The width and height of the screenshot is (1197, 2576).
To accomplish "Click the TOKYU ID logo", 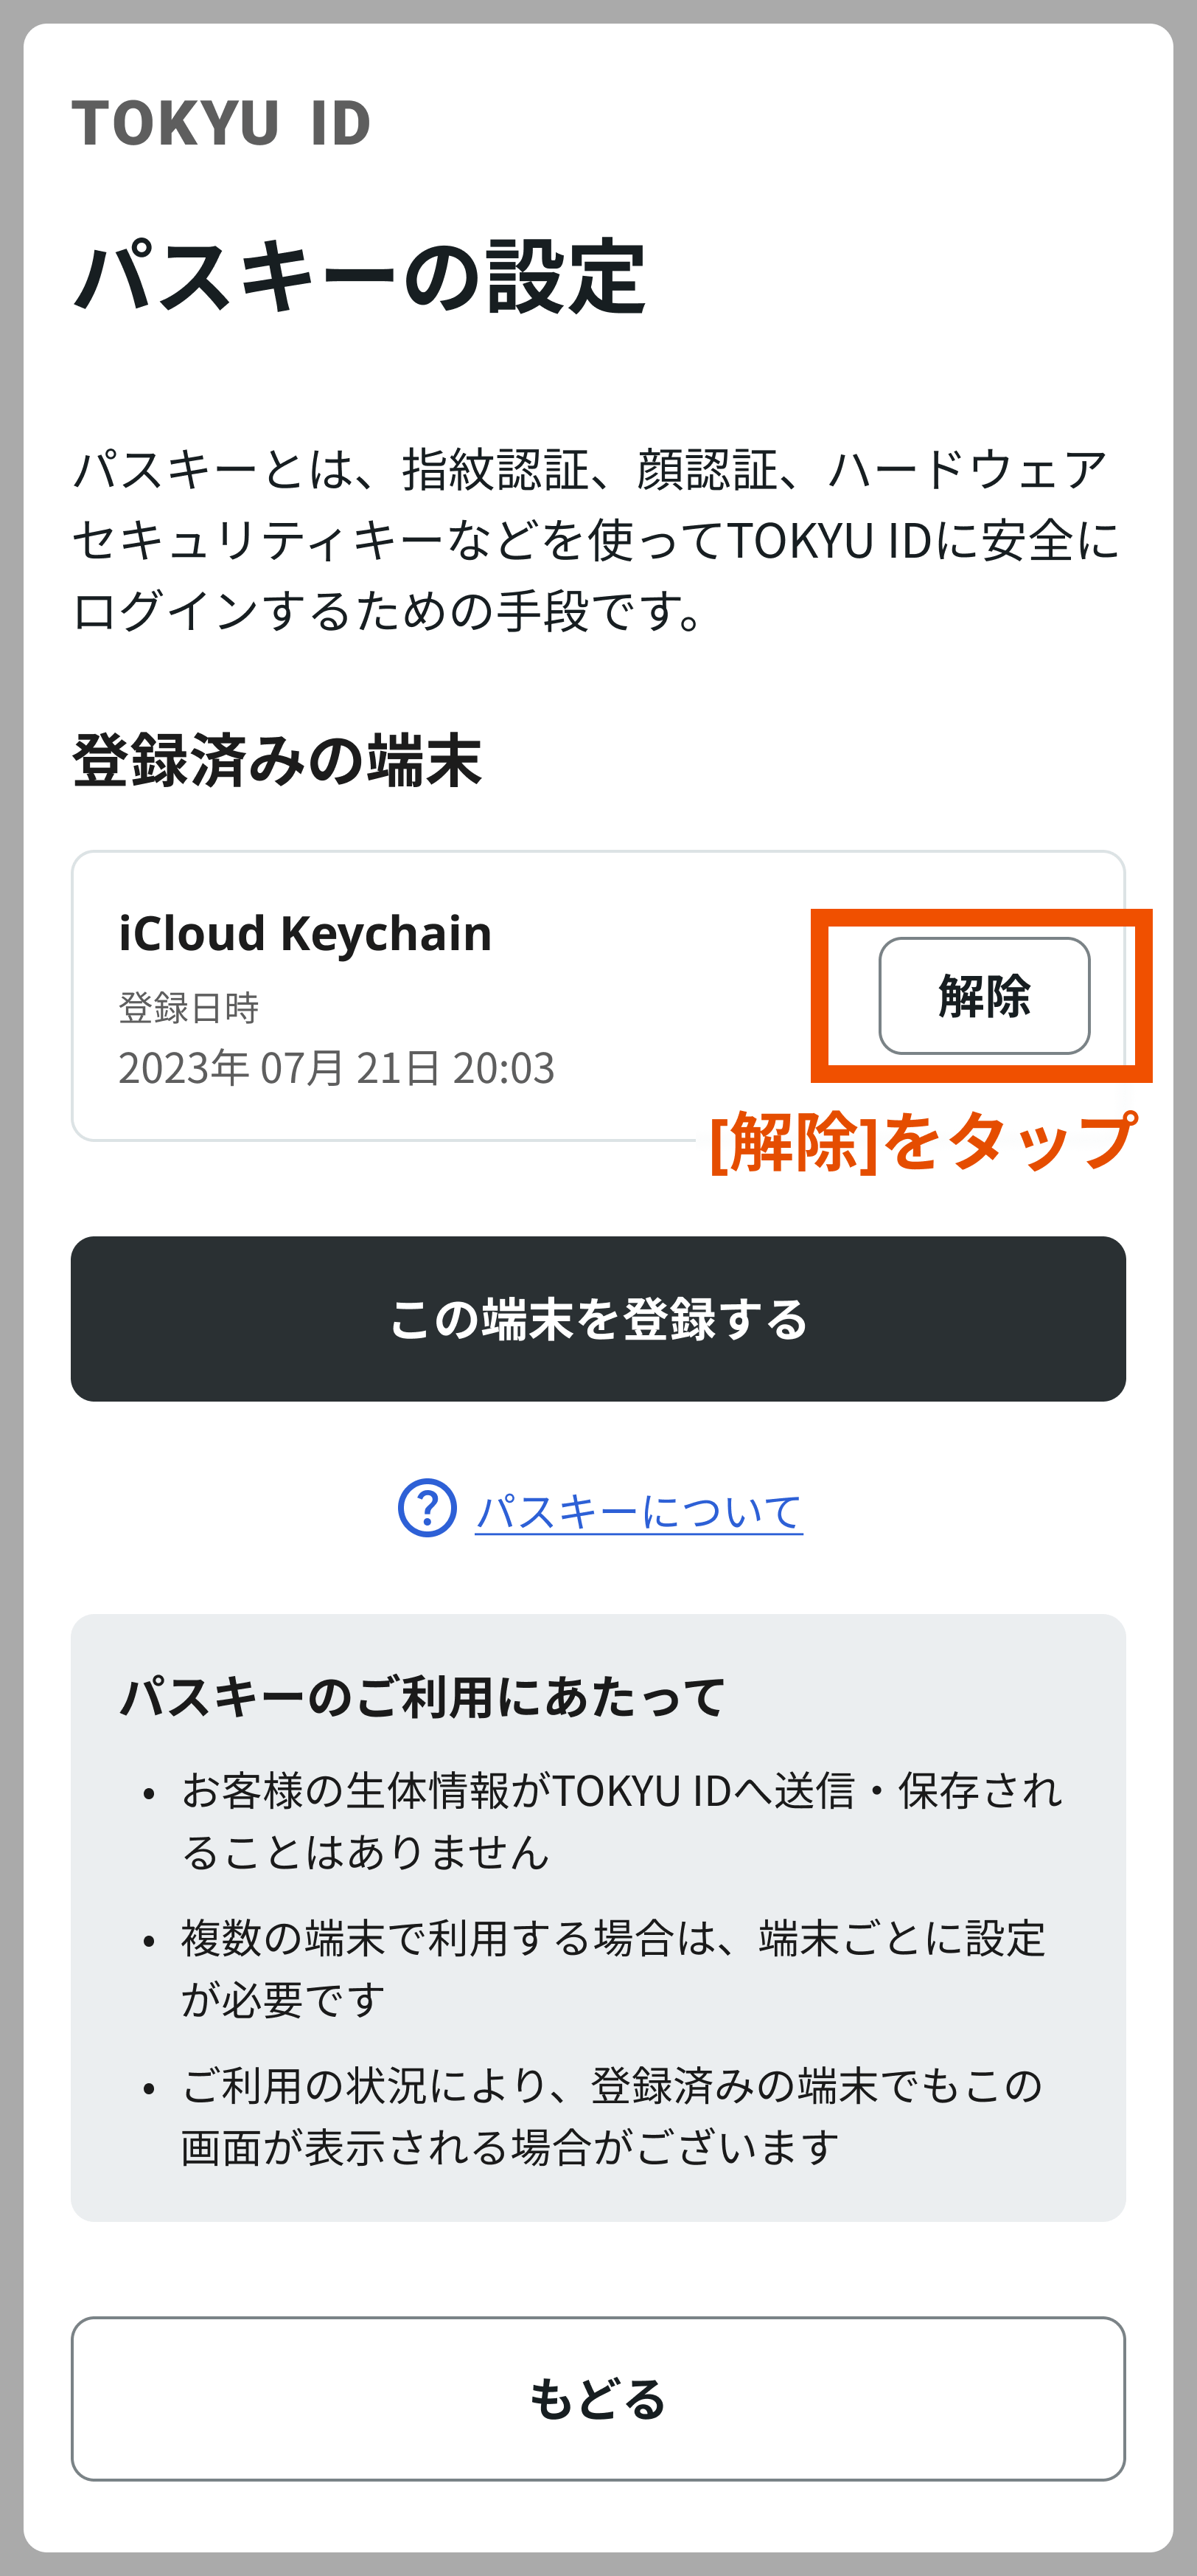I will [x=222, y=124].
